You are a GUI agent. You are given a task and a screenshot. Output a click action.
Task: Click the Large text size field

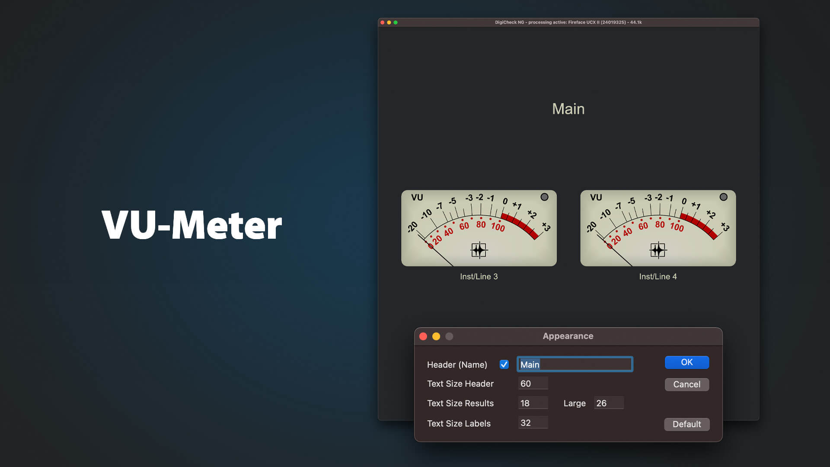[609, 403]
